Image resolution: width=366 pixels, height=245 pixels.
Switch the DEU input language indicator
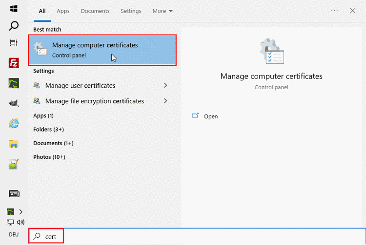(14, 234)
